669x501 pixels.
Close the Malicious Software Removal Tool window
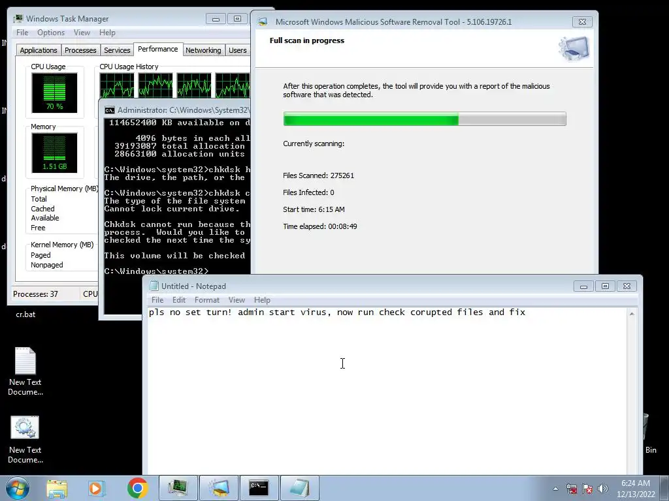click(x=582, y=22)
